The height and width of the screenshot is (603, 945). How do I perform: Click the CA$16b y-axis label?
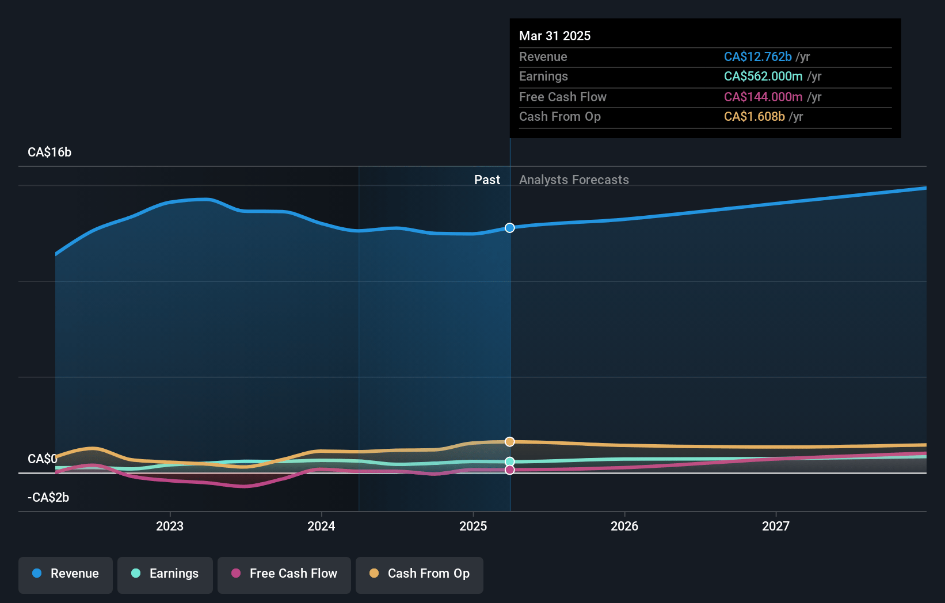point(49,152)
